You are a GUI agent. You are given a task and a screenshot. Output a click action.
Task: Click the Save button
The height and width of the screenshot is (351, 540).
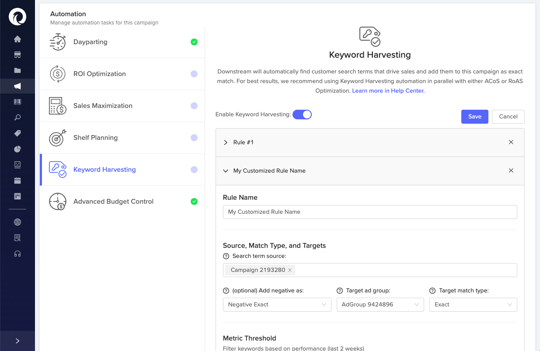coord(474,117)
